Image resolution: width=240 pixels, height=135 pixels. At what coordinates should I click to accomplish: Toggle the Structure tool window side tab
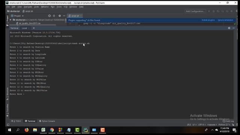pyautogui.click(x=7, y=94)
